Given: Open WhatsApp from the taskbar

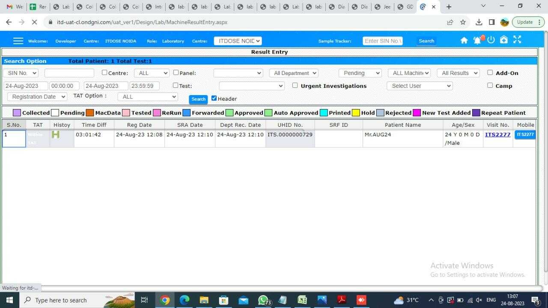Looking at the screenshot, I should click(263, 300).
